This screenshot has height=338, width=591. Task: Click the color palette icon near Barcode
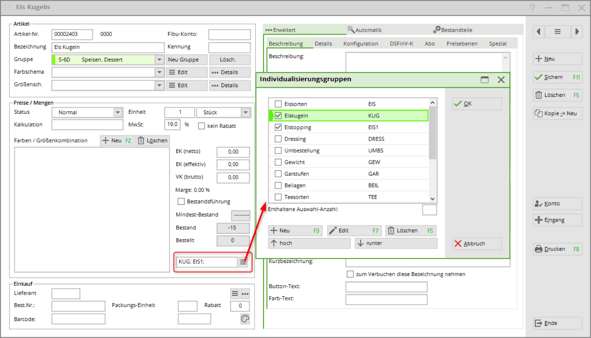(x=245, y=319)
